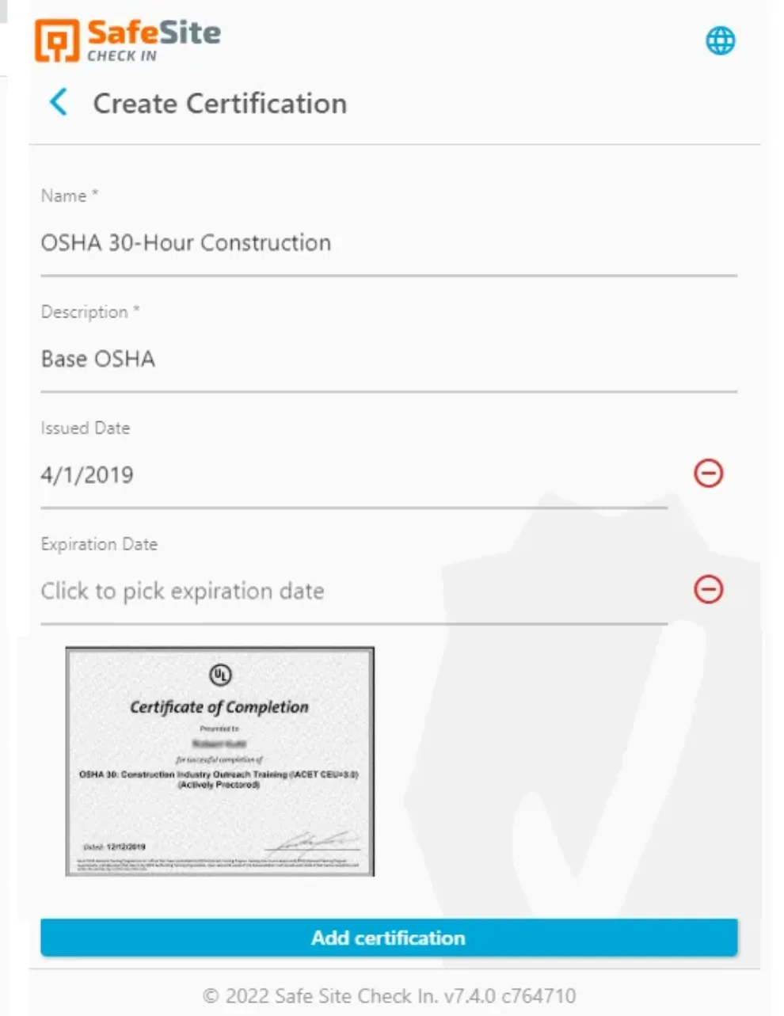Open the globe in the top right corner

(x=721, y=40)
